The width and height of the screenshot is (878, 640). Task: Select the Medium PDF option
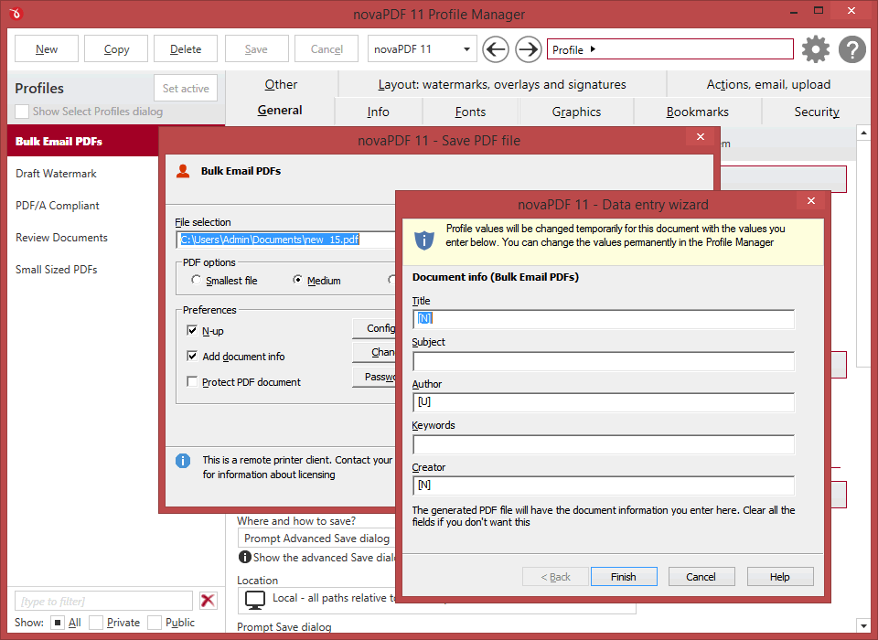298,280
